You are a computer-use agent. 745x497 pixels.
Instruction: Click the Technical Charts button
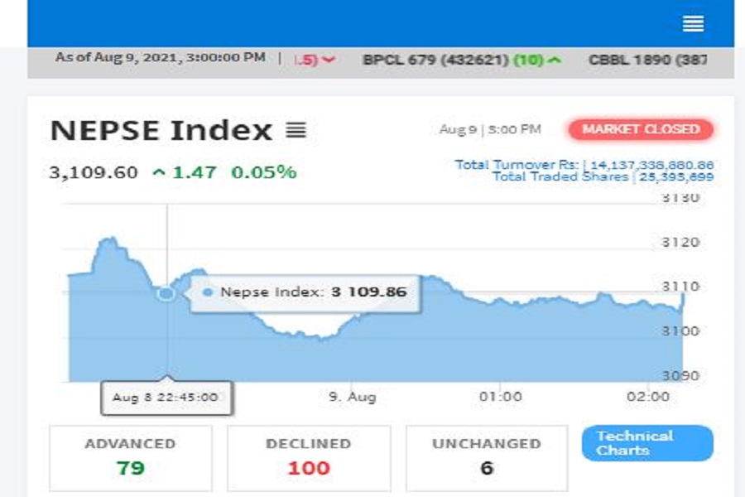tap(647, 443)
